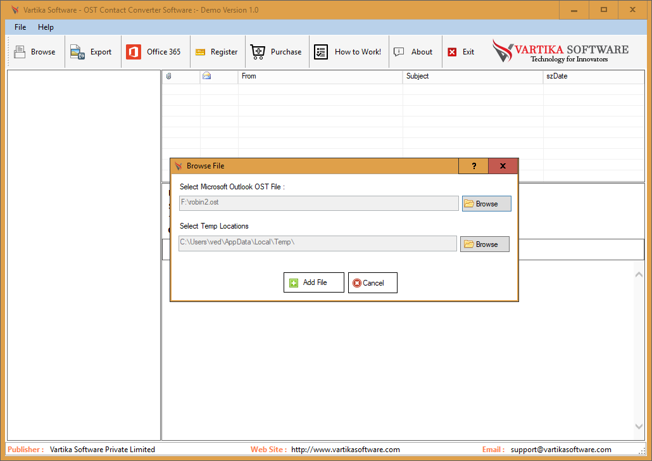Close the Browse File dialog
The height and width of the screenshot is (461, 652).
503,166
